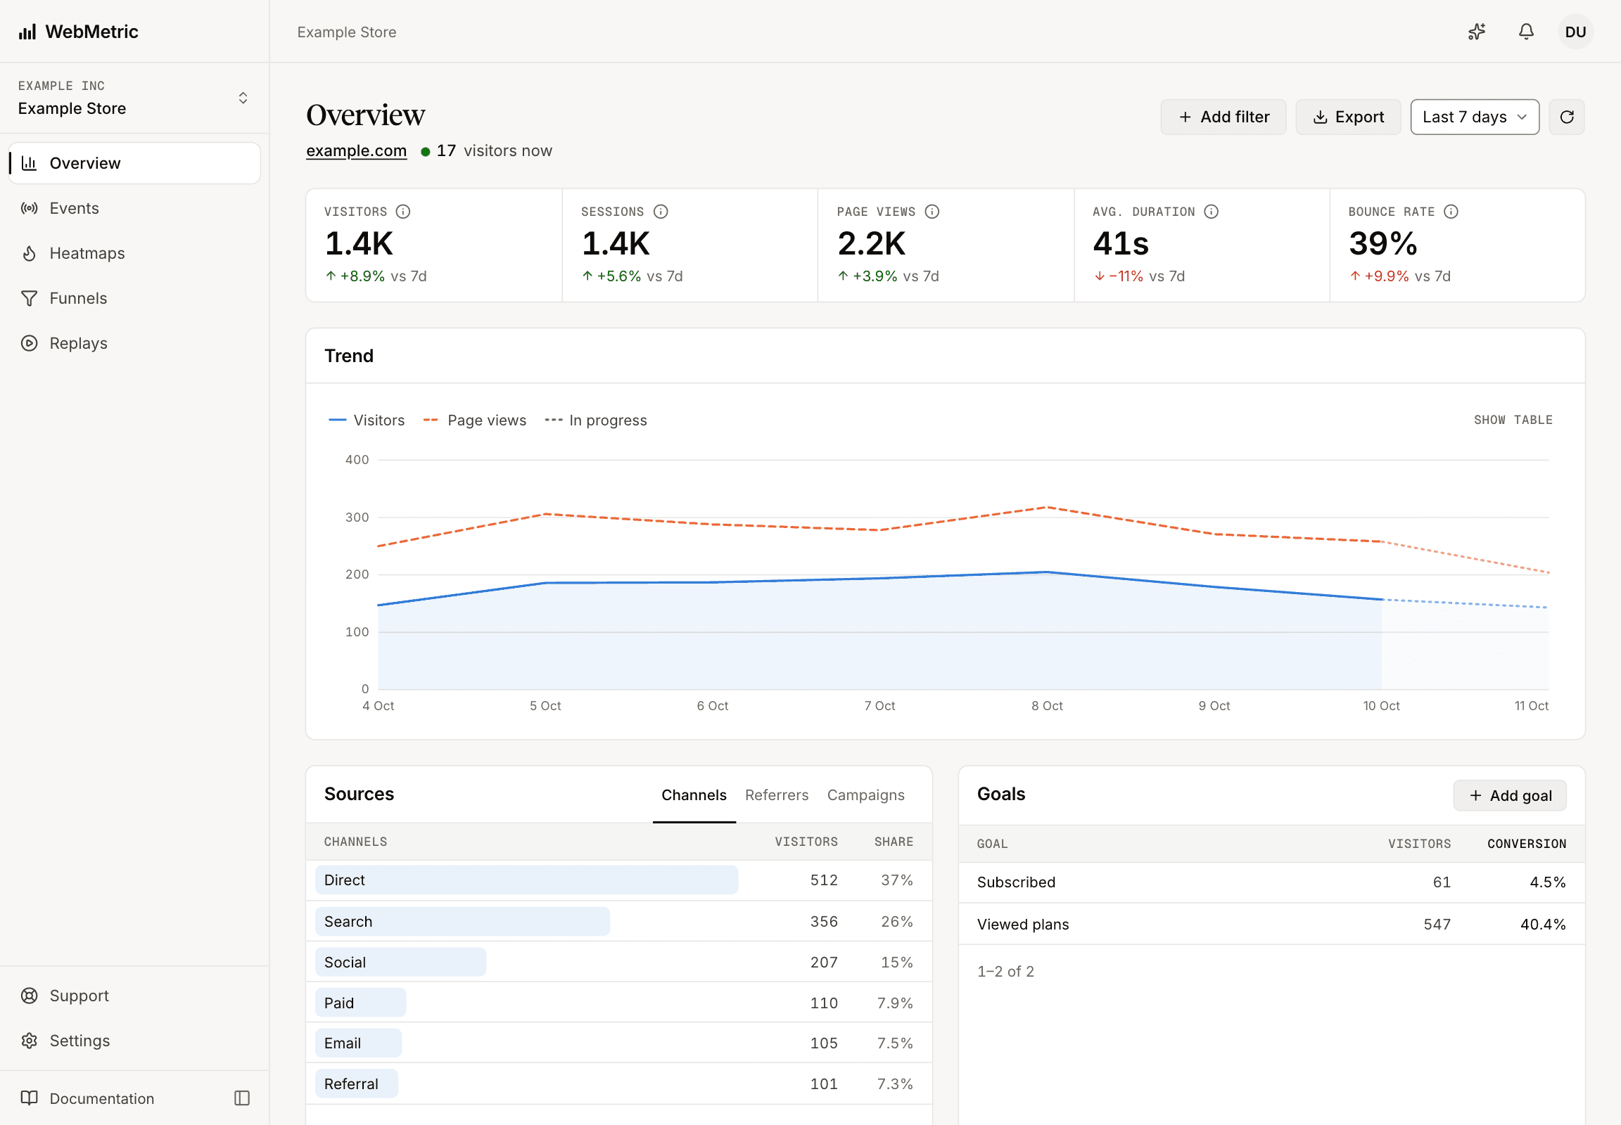The image size is (1621, 1125).
Task: Go to Funnels page
Action: (x=134, y=298)
